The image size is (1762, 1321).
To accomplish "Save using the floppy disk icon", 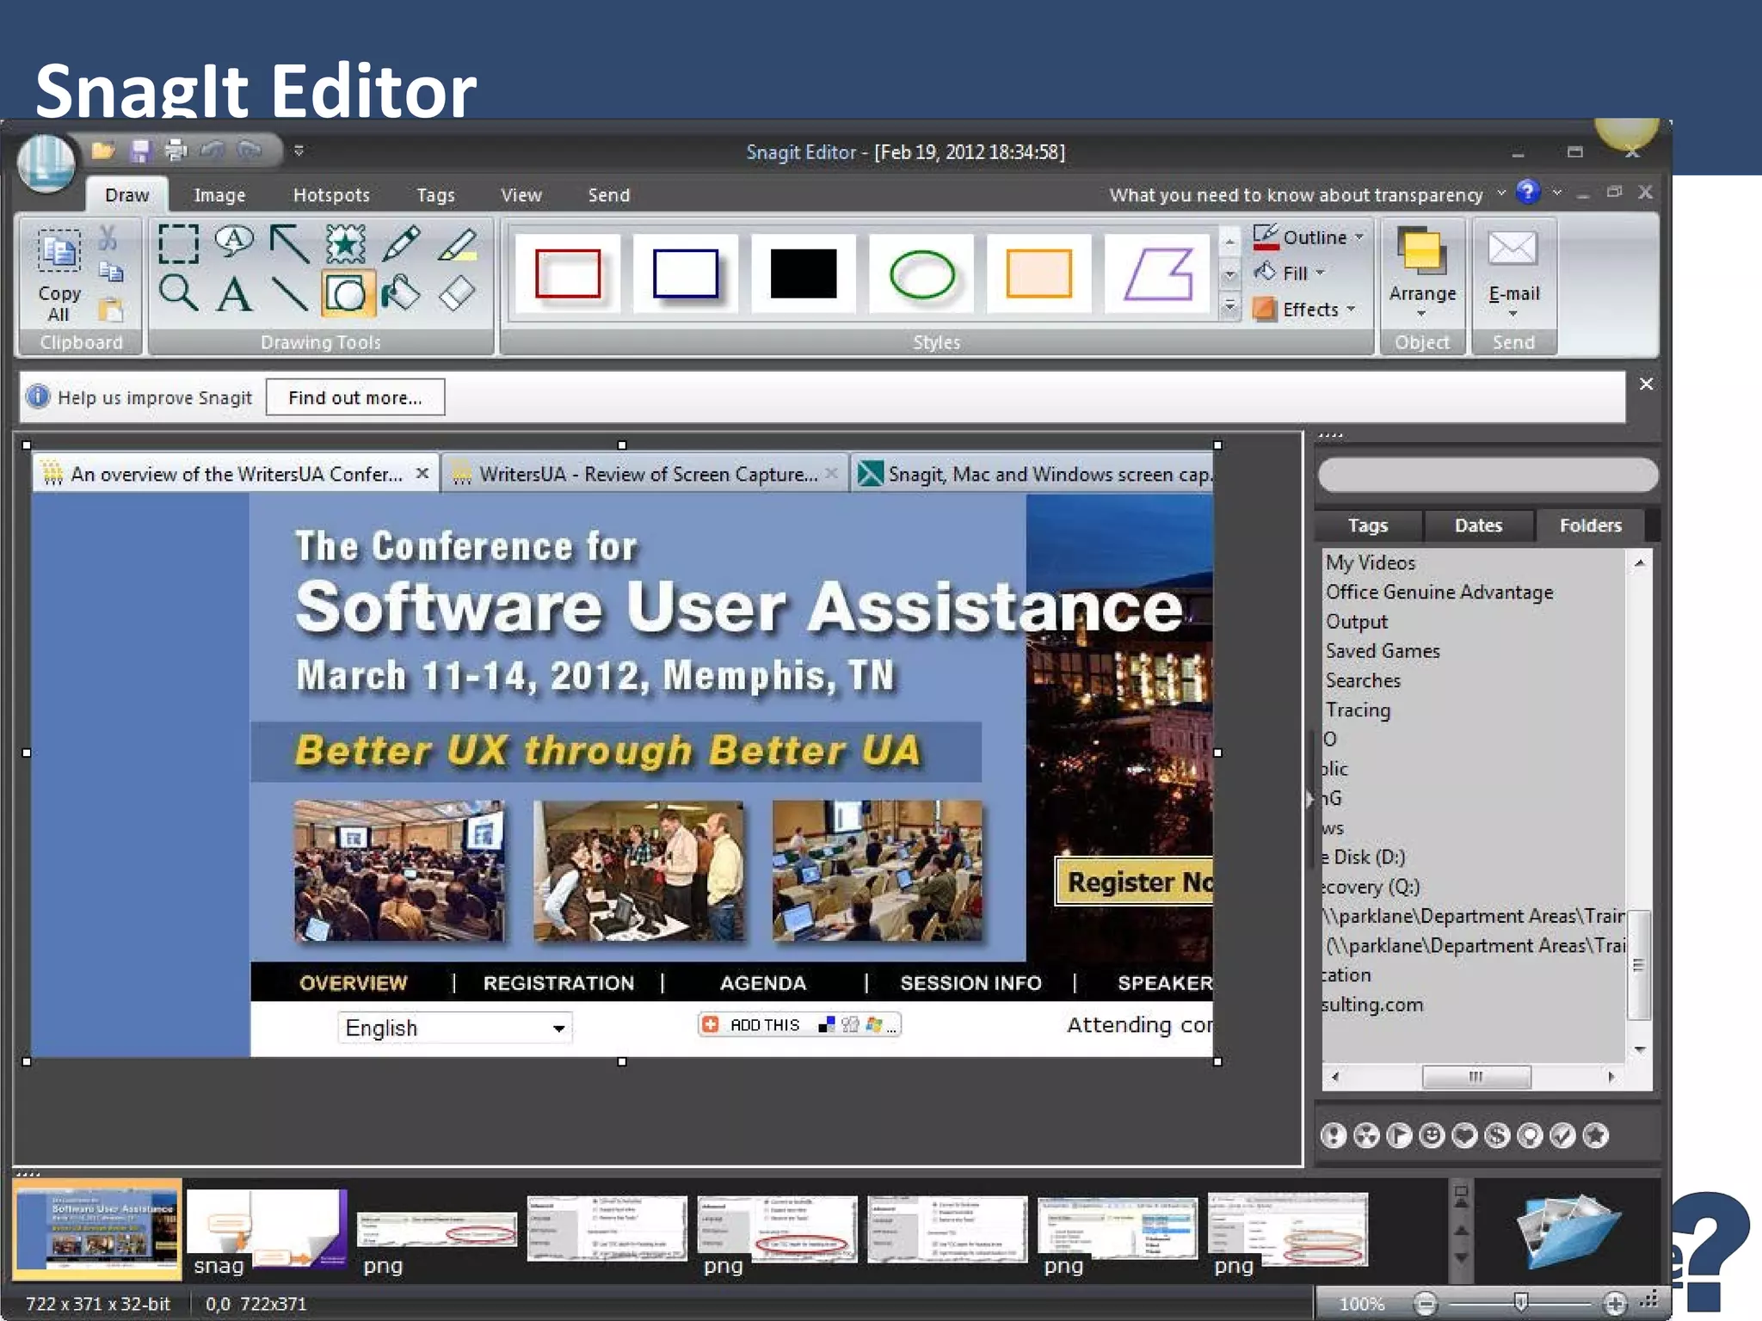I will pos(140,151).
